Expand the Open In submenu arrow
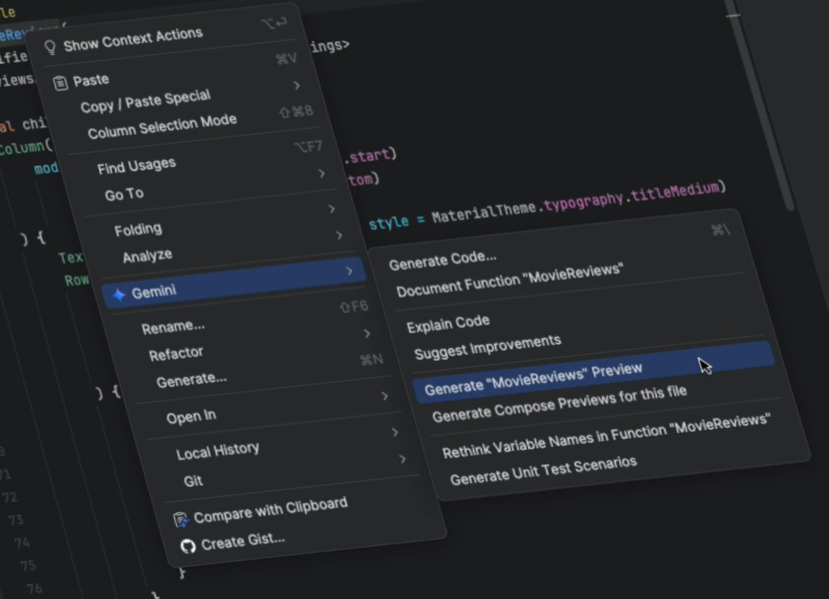Image resolution: width=829 pixels, height=599 pixels. tap(385, 396)
